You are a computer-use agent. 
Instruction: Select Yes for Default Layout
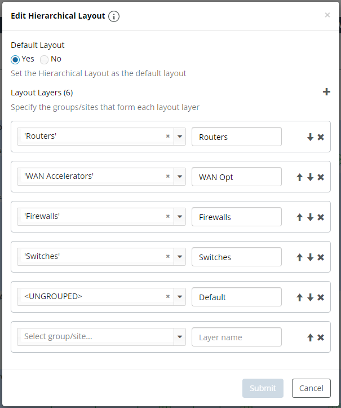pyautogui.click(x=15, y=59)
